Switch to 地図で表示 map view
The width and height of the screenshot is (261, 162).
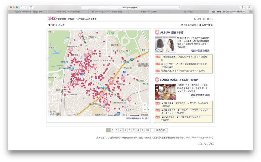206,25
